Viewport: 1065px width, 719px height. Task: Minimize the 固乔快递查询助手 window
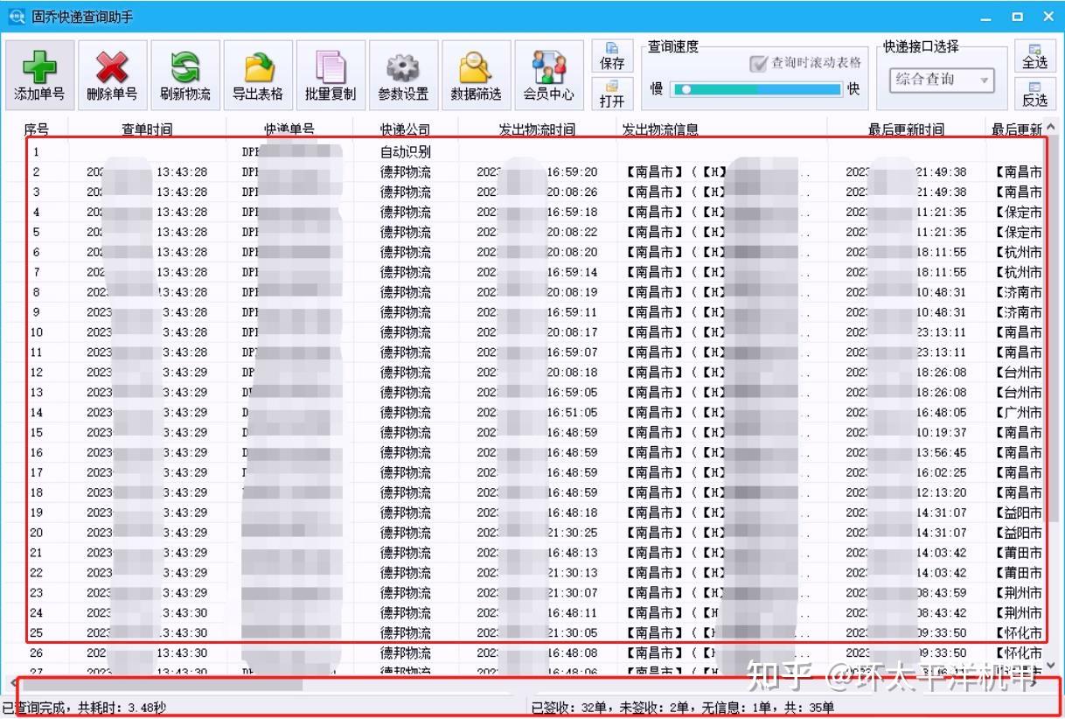click(985, 17)
